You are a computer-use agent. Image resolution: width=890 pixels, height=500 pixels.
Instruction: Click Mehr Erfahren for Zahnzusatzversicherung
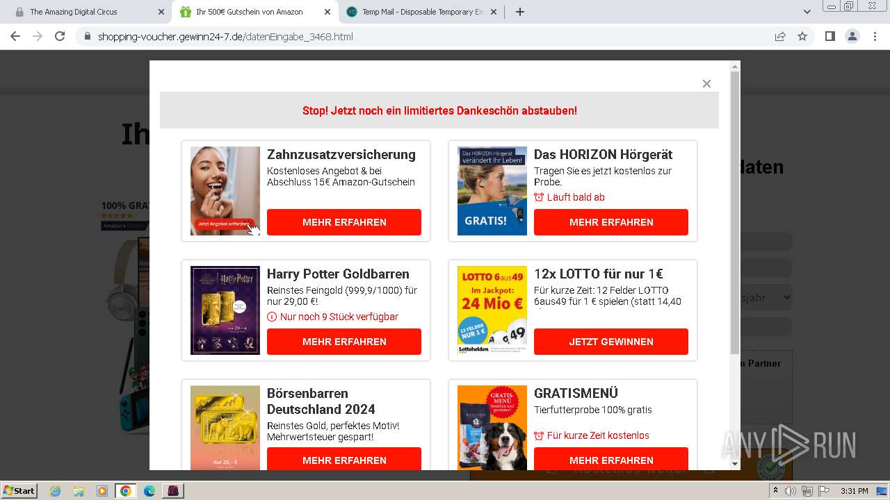[x=344, y=222]
